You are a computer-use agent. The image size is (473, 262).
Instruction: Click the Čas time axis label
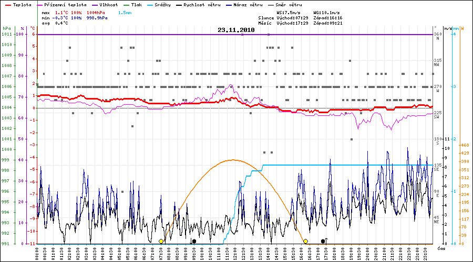pyautogui.click(x=441, y=248)
